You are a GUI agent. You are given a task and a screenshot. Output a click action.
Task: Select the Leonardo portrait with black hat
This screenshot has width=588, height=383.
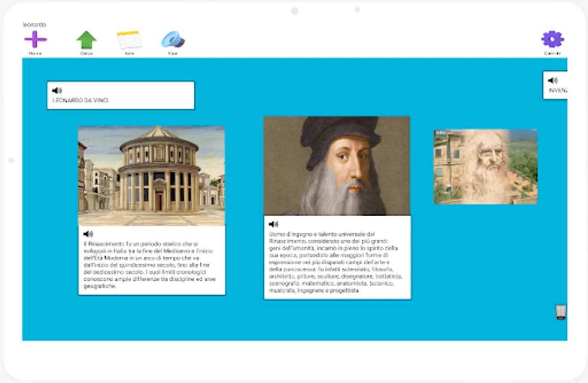click(337, 166)
